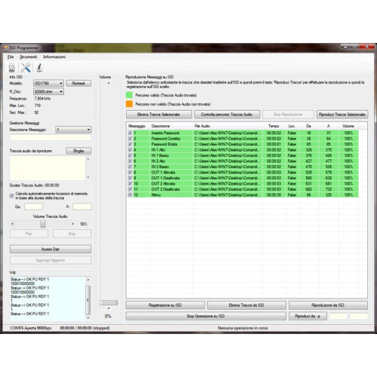Image resolution: width=377 pixels, height=377 pixels.
Task: Click the information 'i' toolbar icon
Action: coord(39,67)
